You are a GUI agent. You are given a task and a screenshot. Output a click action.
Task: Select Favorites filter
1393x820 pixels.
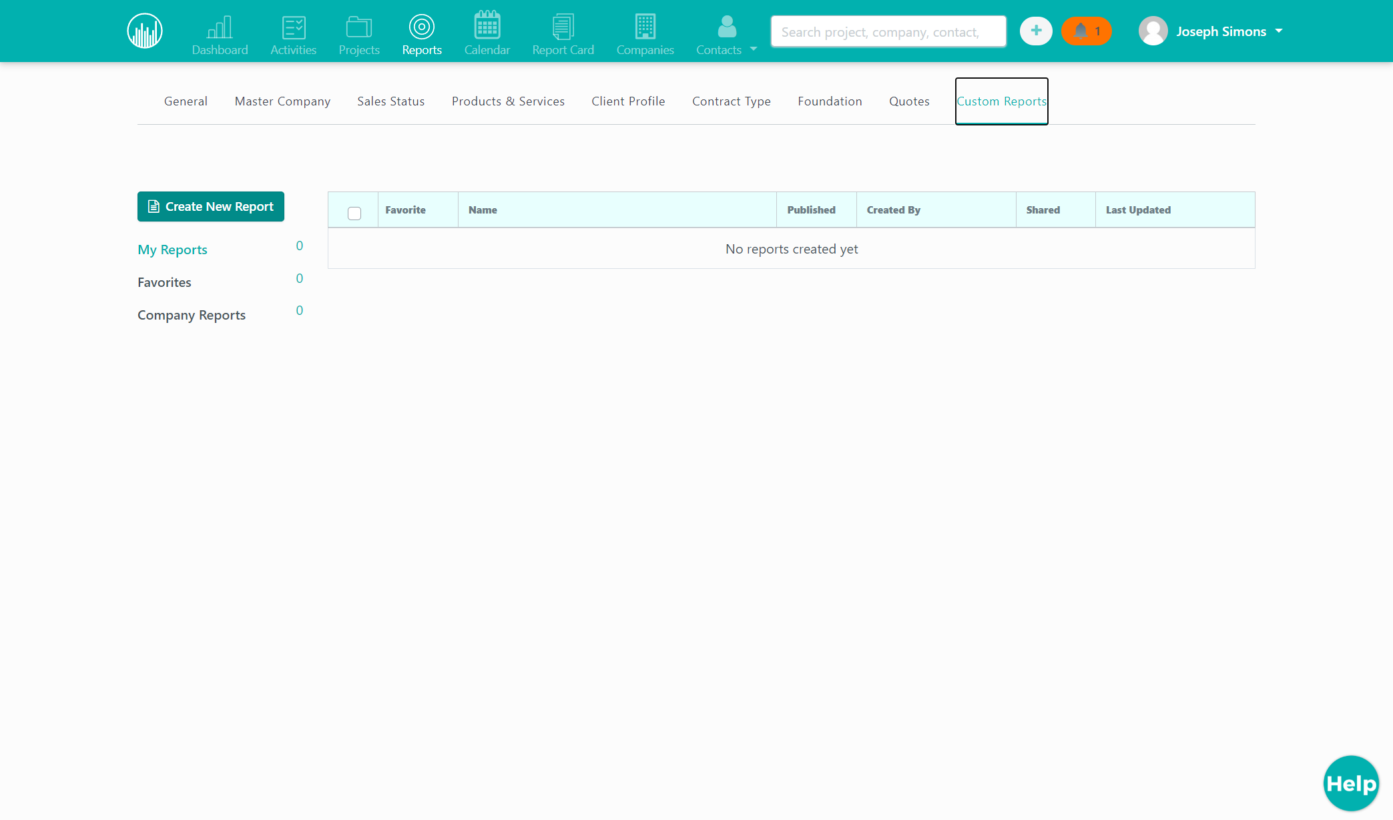tap(164, 282)
